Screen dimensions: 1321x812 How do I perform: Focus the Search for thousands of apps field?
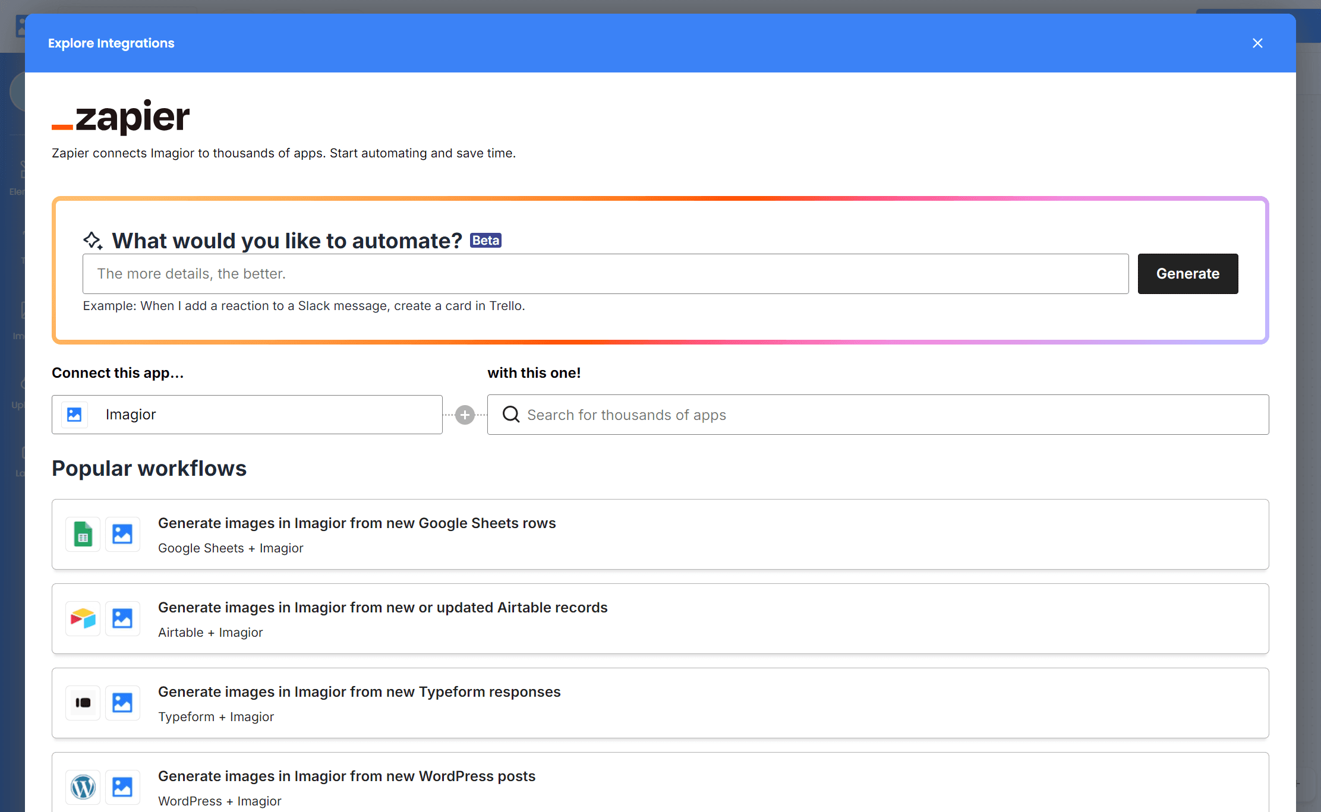878,415
